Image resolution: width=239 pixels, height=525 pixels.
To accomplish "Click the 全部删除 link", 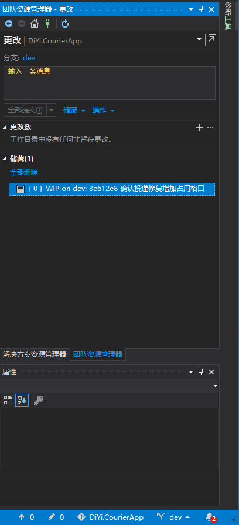I will [24, 172].
